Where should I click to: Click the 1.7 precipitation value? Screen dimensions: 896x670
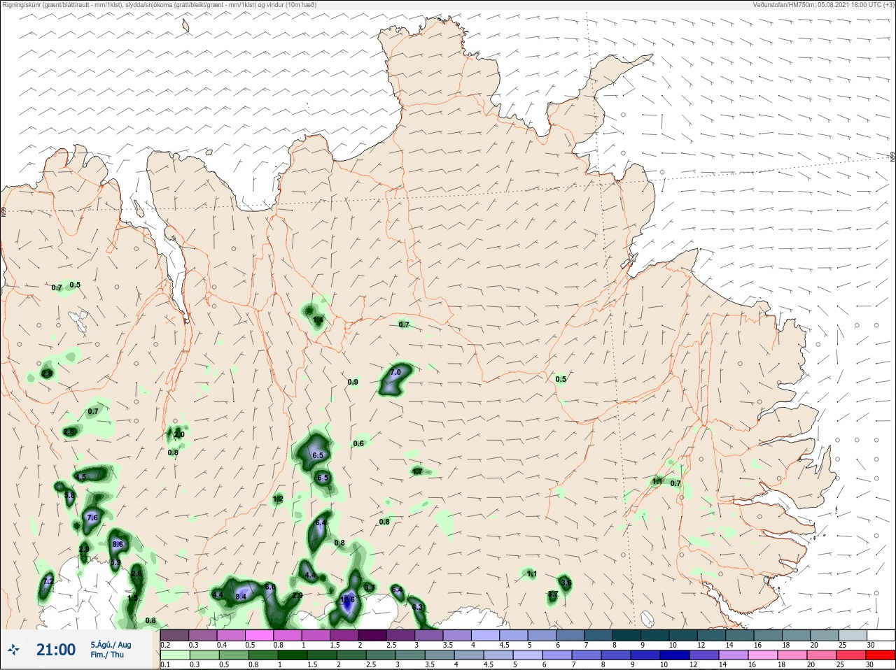pos(417,471)
